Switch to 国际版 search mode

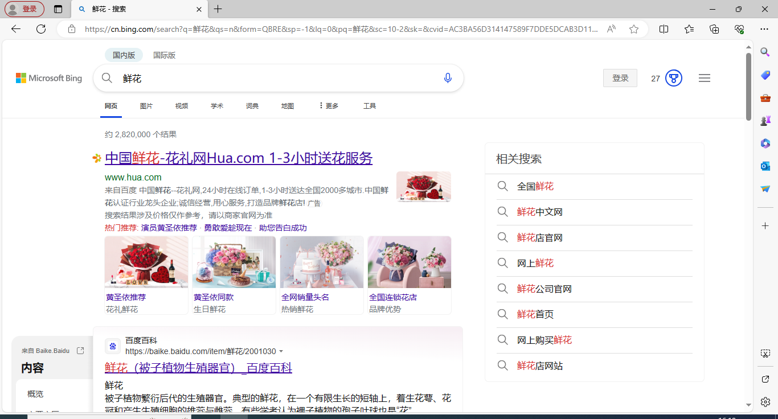(164, 55)
